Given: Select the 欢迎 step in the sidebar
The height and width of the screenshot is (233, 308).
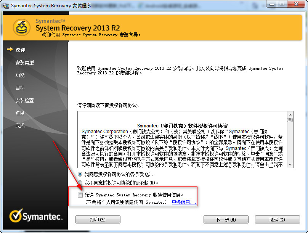Looking at the screenshot, I should (x=20, y=50).
